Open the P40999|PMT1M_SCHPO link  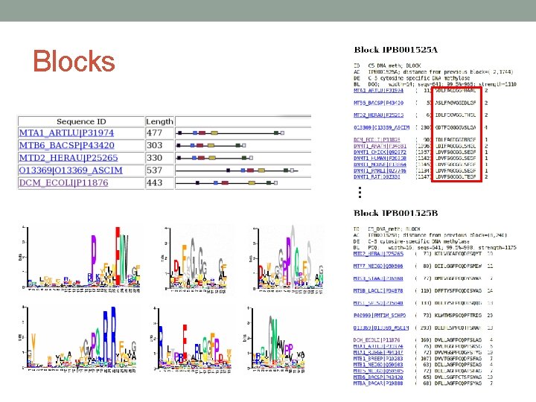point(380,315)
